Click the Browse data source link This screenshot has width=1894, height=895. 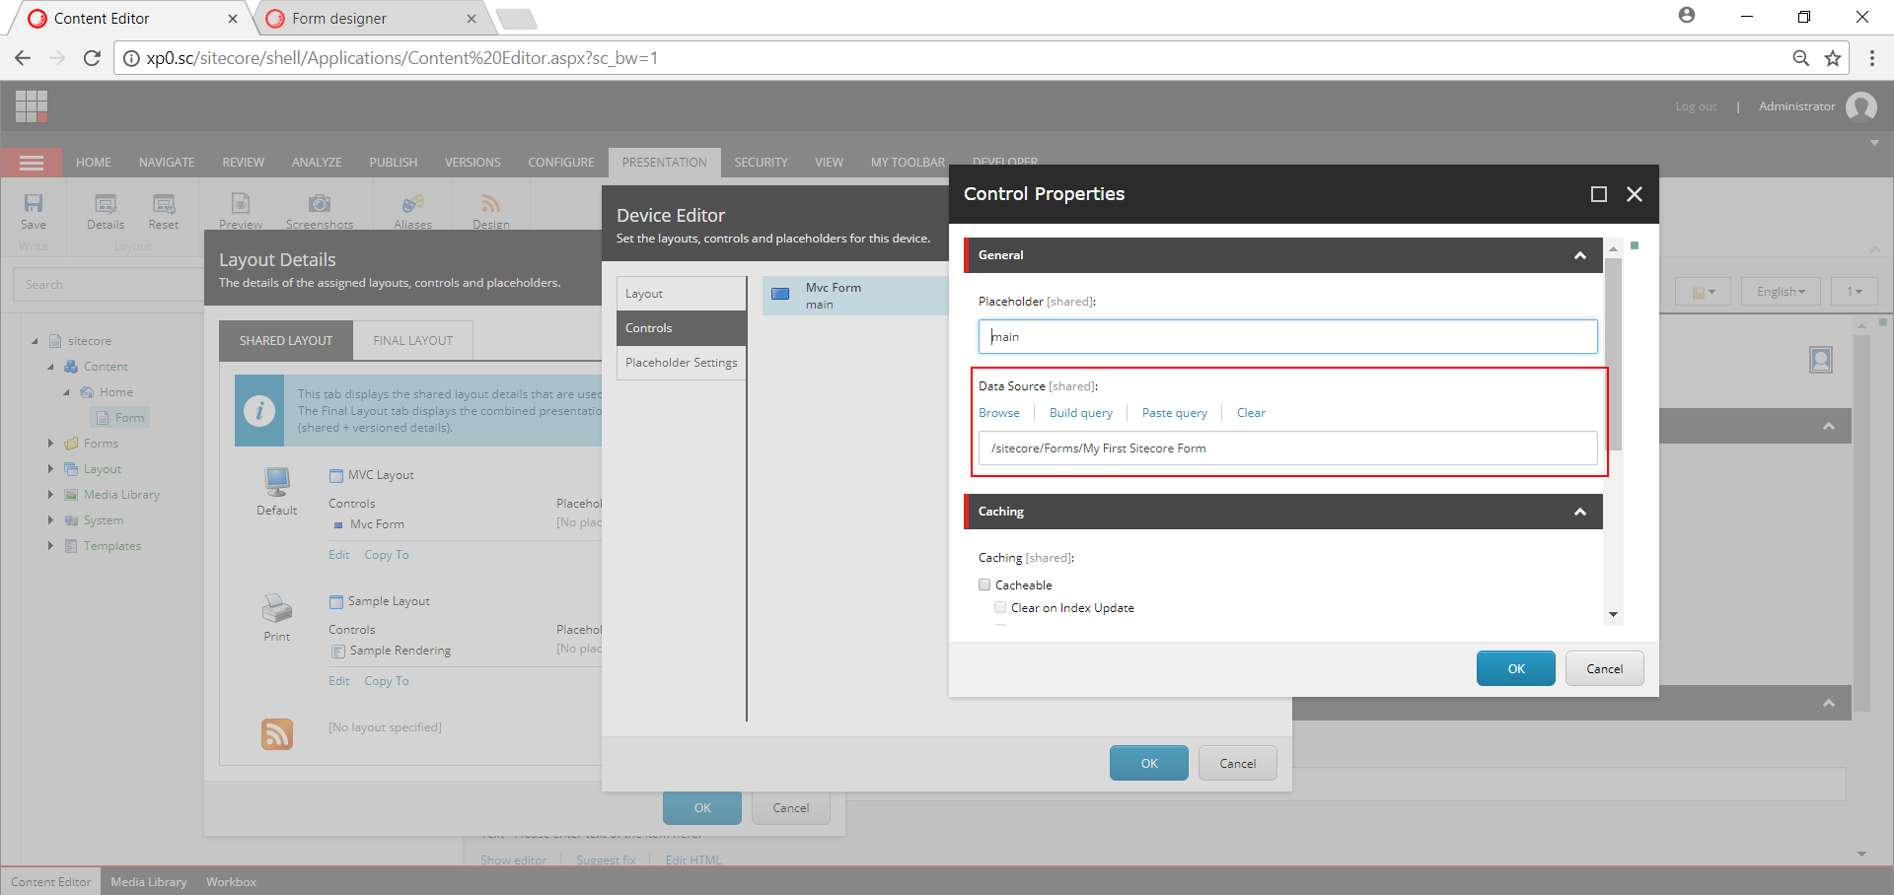click(999, 413)
